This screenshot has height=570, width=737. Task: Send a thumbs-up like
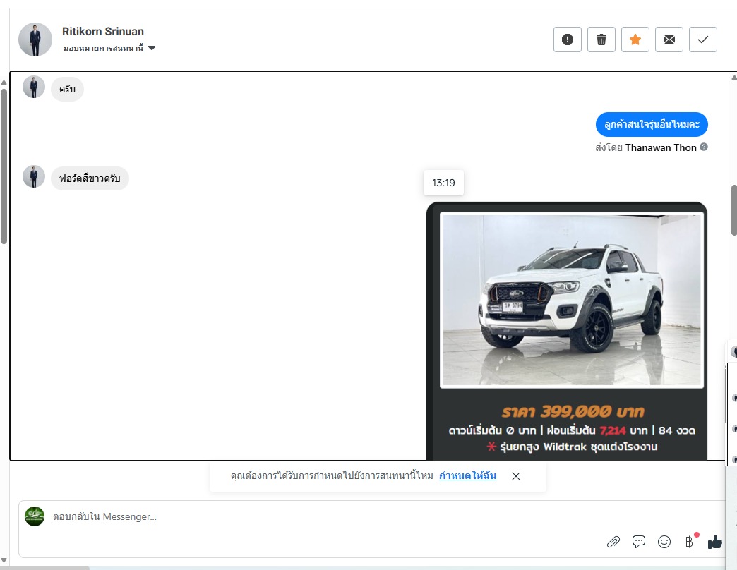pos(714,542)
